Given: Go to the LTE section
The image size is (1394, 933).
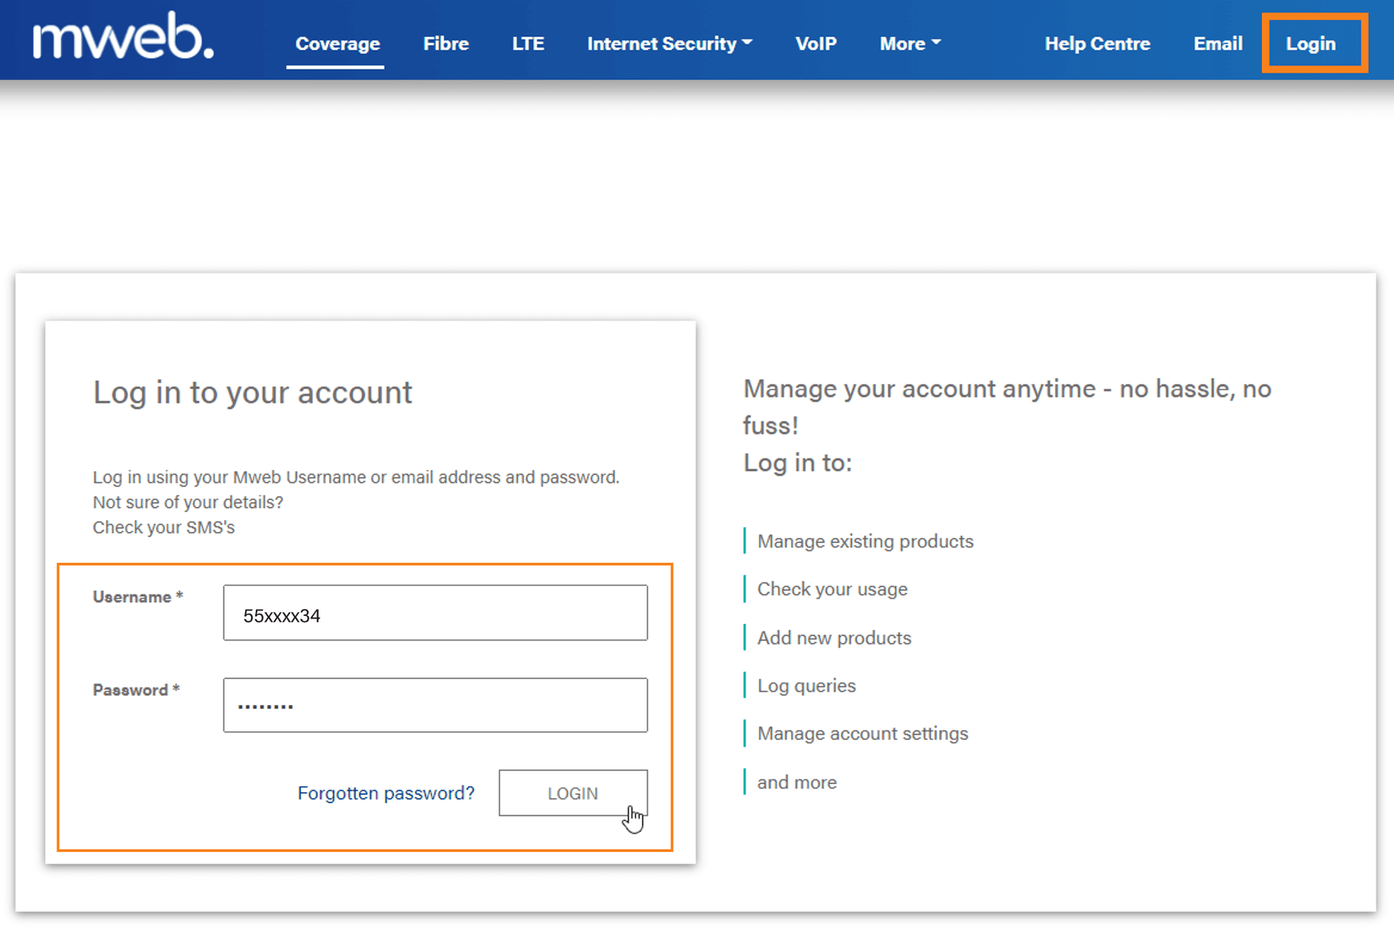Looking at the screenshot, I should (528, 43).
